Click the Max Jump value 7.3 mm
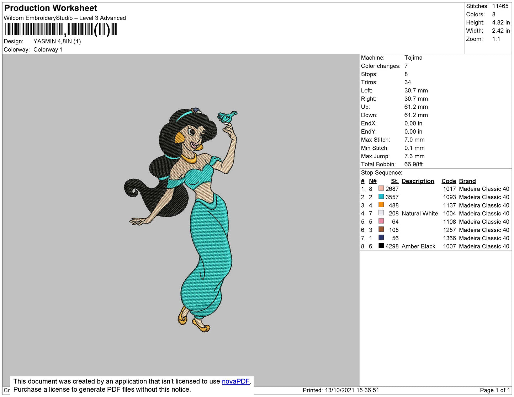Viewport: 514px width, 397px height. click(414, 156)
